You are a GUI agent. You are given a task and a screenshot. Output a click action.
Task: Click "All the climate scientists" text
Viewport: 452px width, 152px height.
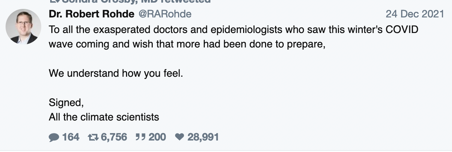point(104,117)
